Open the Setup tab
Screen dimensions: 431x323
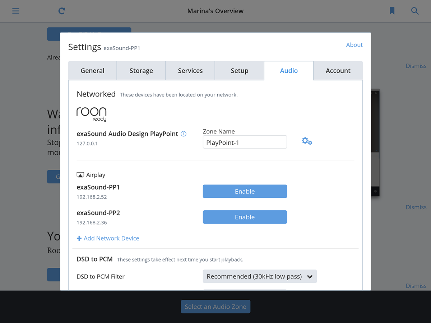pos(240,71)
